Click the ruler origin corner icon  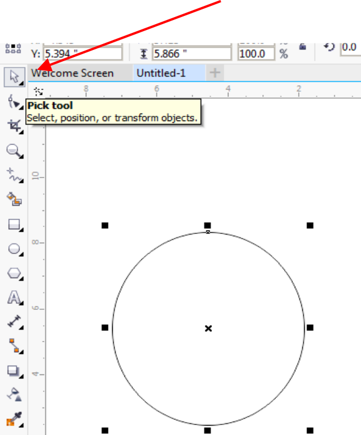(x=38, y=91)
